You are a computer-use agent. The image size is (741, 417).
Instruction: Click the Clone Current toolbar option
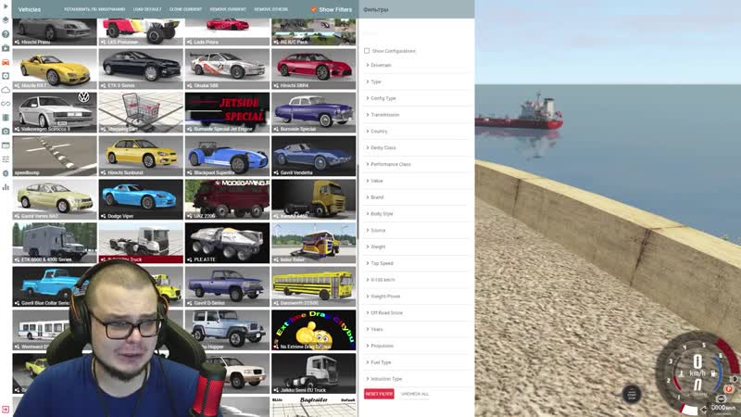(x=185, y=9)
